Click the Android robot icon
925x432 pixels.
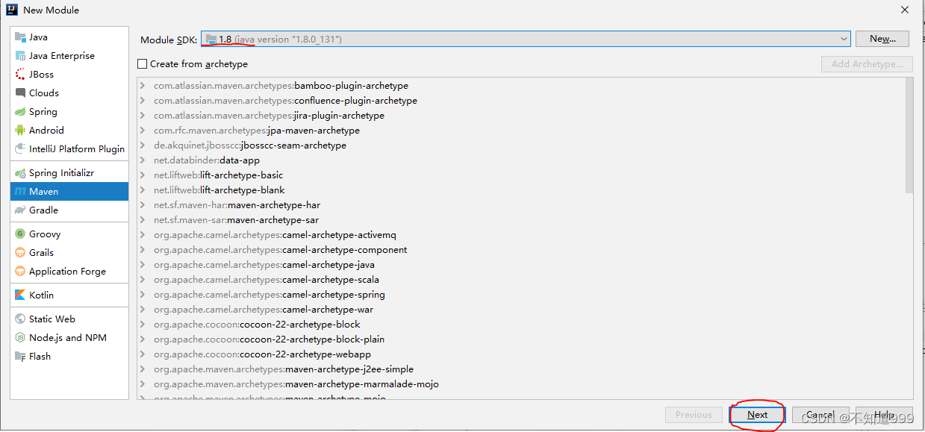tap(20, 131)
